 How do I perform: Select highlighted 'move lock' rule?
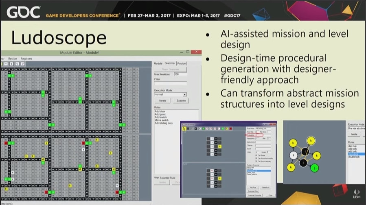point(356,154)
